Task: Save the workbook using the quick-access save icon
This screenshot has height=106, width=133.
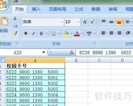Action: point(16,1)
